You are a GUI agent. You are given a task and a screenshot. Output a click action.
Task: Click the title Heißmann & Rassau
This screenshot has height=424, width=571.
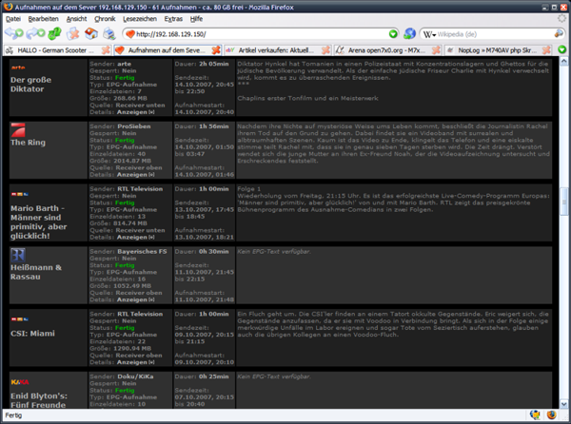click(36, 272)
